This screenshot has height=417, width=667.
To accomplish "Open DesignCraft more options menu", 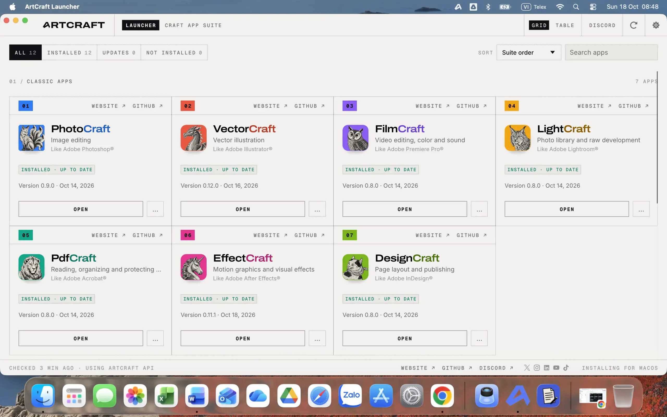I will click(x=479, y=338).
